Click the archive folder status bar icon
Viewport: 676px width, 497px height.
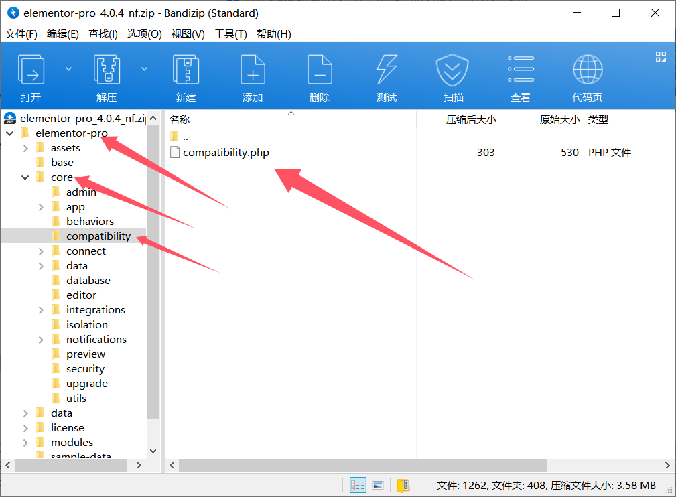coord(403,486)
